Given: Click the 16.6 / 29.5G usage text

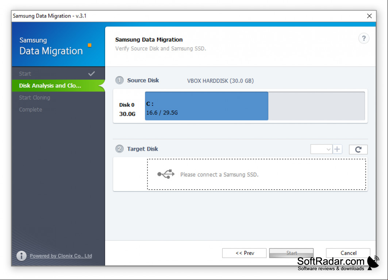Looking at the screenshot, I should [x=162, y=113].
